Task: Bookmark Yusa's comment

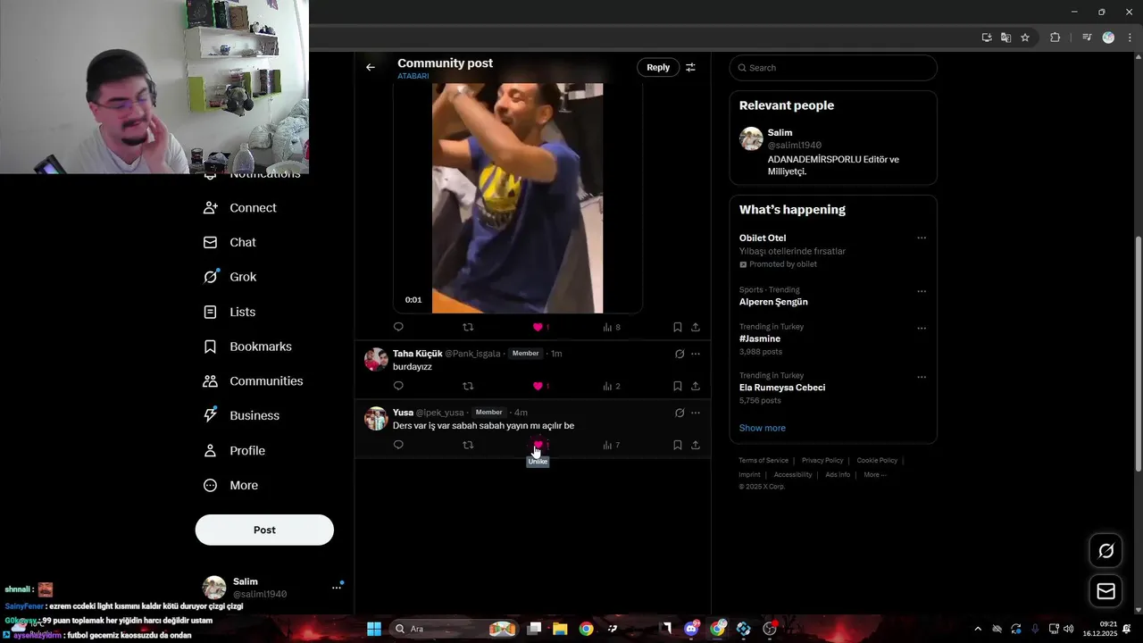Action: pos(678,445)
